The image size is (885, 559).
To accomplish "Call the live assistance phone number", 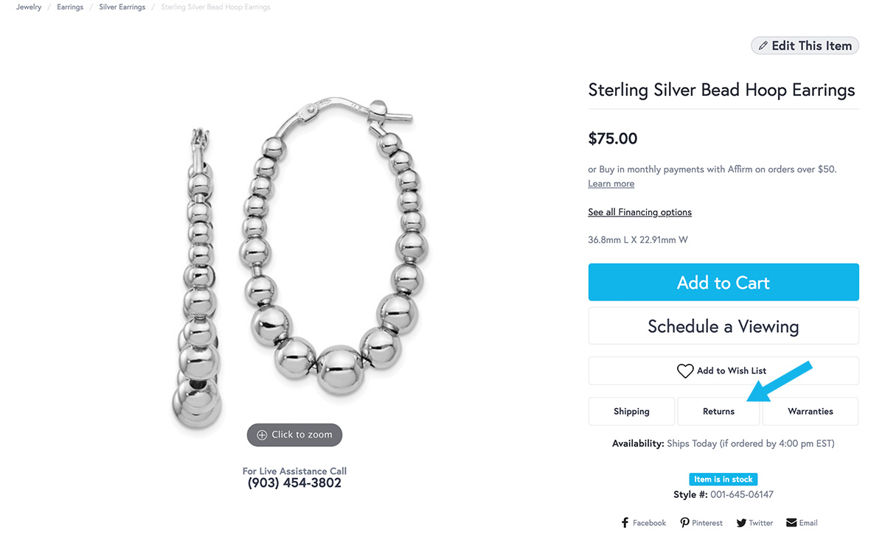I will [294, 483].
